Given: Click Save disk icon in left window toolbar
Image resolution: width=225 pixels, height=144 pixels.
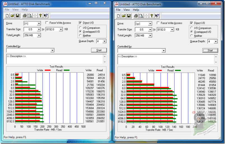Looking at the screenshot, I should coord(18,15).
